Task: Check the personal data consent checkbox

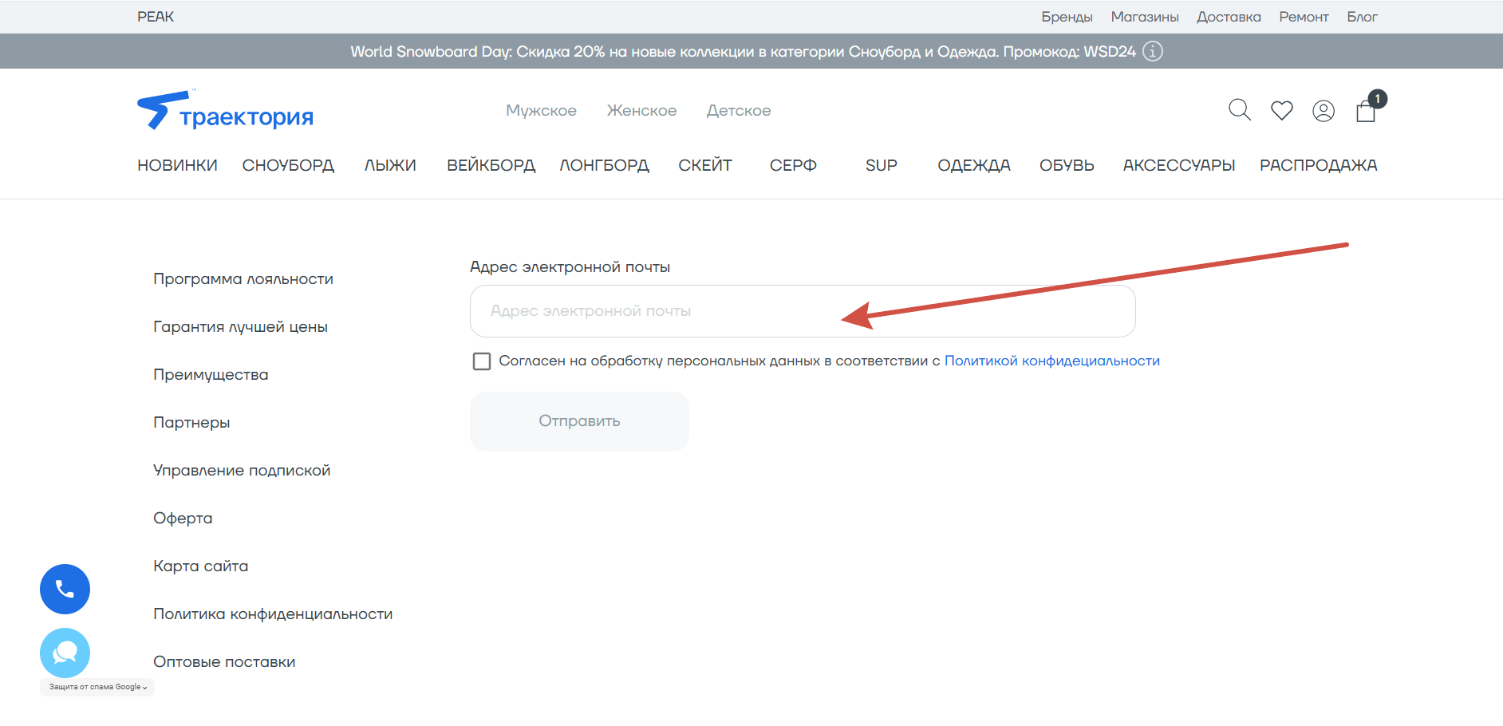Action: pyautogui.click(x=482, y=361)
